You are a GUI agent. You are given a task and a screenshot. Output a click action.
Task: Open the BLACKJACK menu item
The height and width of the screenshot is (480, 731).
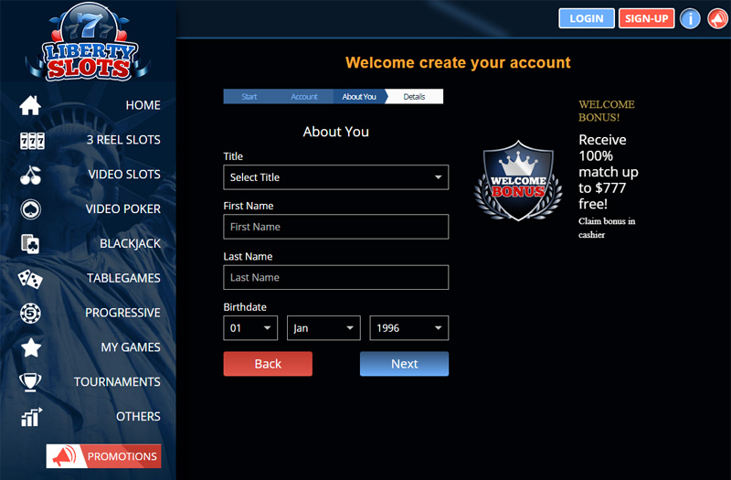click(130, 243)
